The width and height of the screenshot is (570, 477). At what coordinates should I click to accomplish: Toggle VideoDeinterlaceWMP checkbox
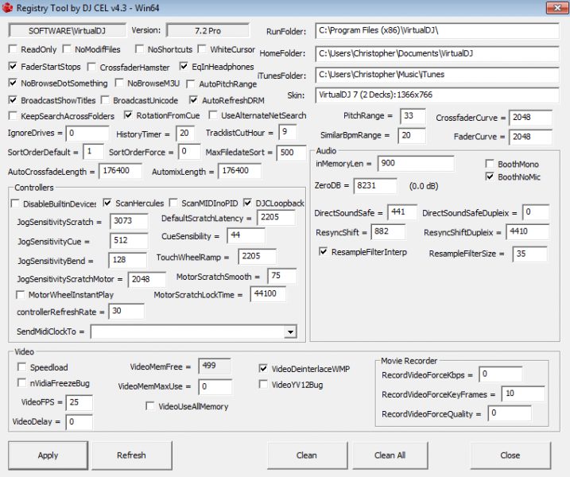pyautogui.click(x=264, y=369)
